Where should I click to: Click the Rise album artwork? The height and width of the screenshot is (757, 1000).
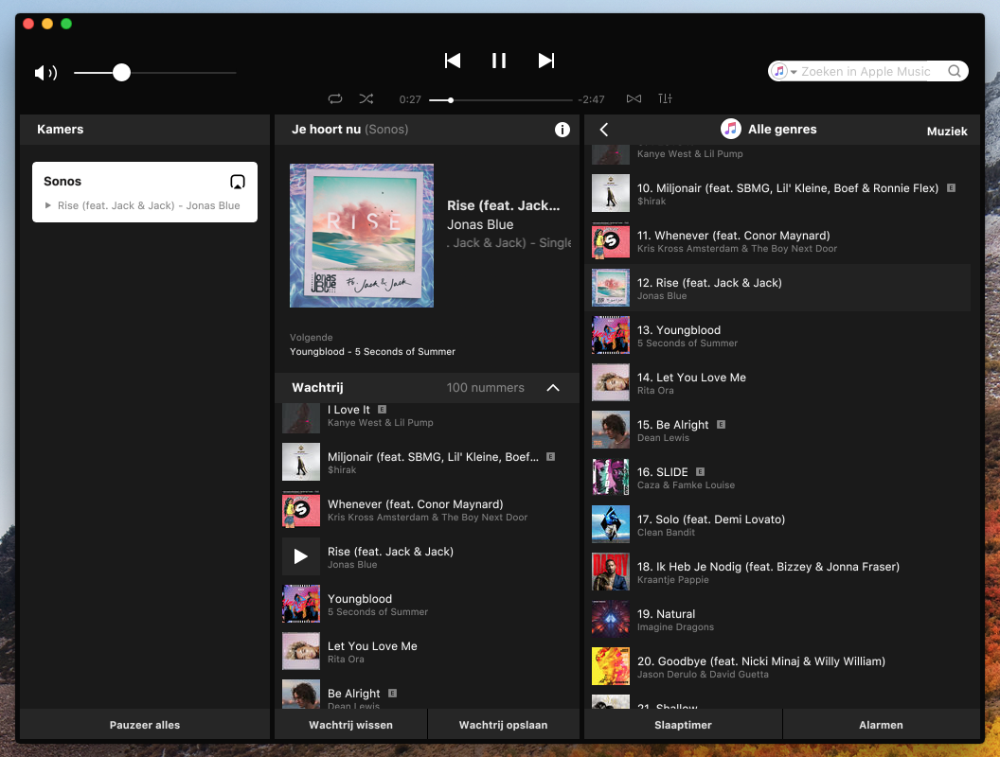(362, 236)
